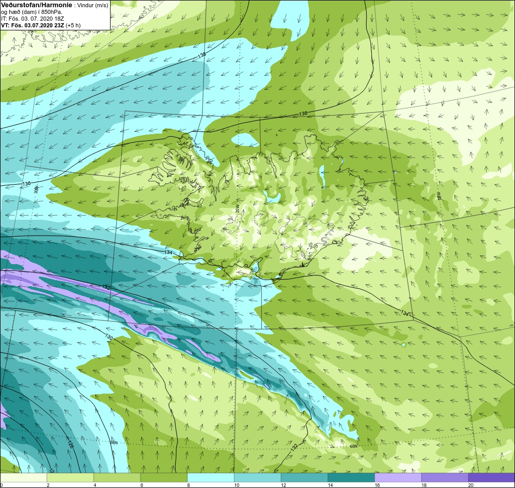Click the '138' contour label
515x488 pixels.
point(202,56)
